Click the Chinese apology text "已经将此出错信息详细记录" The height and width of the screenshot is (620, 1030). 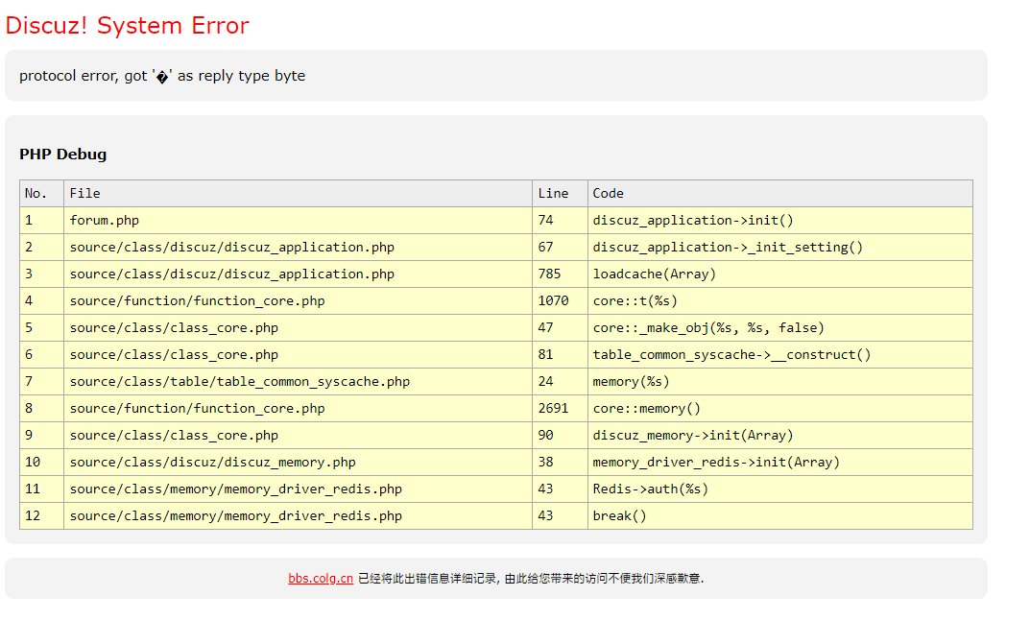click(x=427, y=579)
